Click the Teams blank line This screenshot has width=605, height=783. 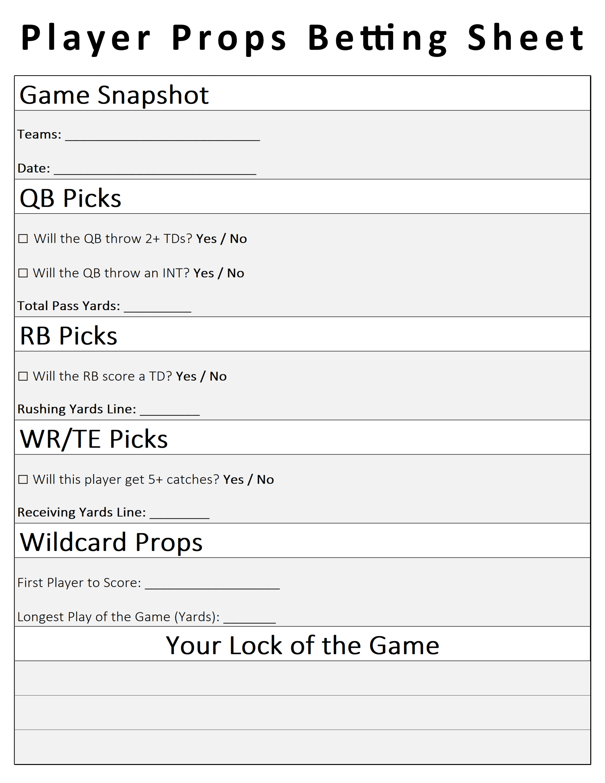(x=162, y=136)
